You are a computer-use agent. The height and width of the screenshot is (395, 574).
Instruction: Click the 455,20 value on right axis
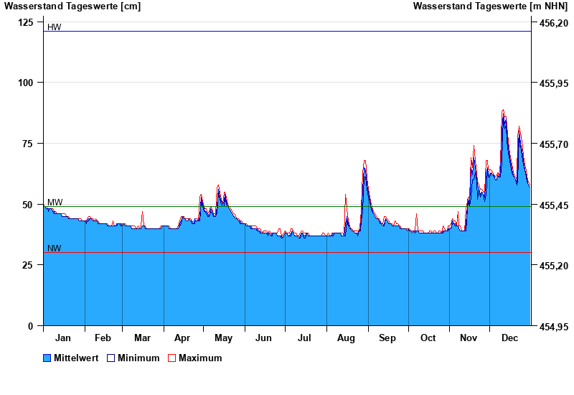point(552,266)
